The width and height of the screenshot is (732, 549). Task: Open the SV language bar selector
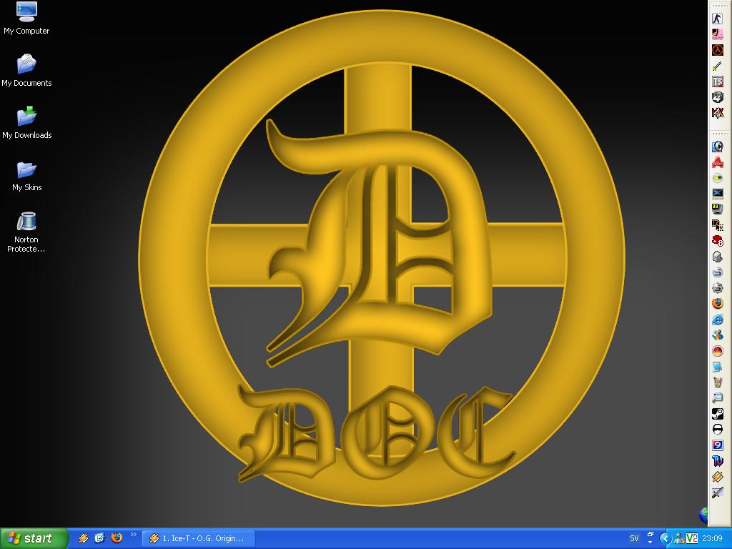[x=635, y=539]
